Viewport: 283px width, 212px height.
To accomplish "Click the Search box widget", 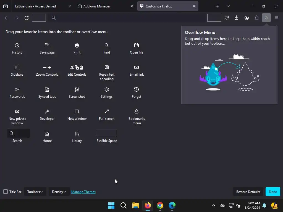I will click(19, 133).
